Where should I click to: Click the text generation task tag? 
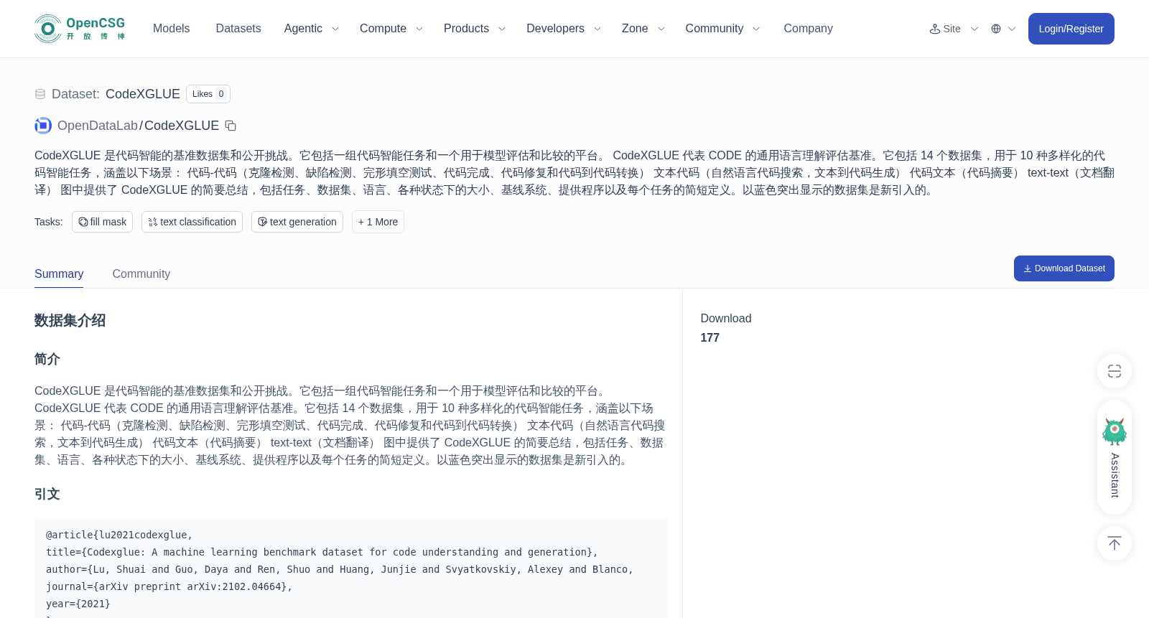[x=297, y=222]
